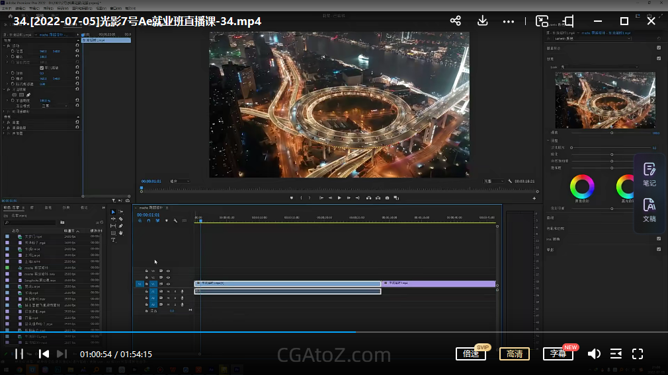Viewport: 668px width, 375px height.
Task: Toggle 字幕 subtitles button
Action: 558,354
